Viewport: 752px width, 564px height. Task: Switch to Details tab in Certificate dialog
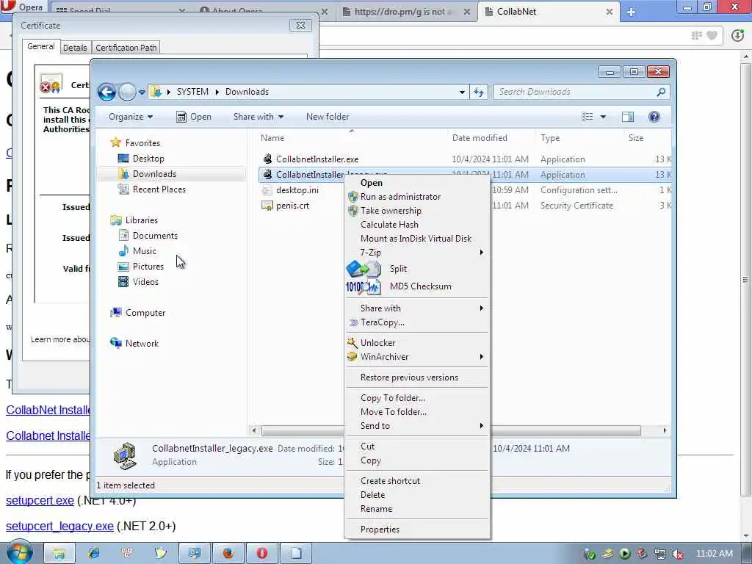point(76,48)
